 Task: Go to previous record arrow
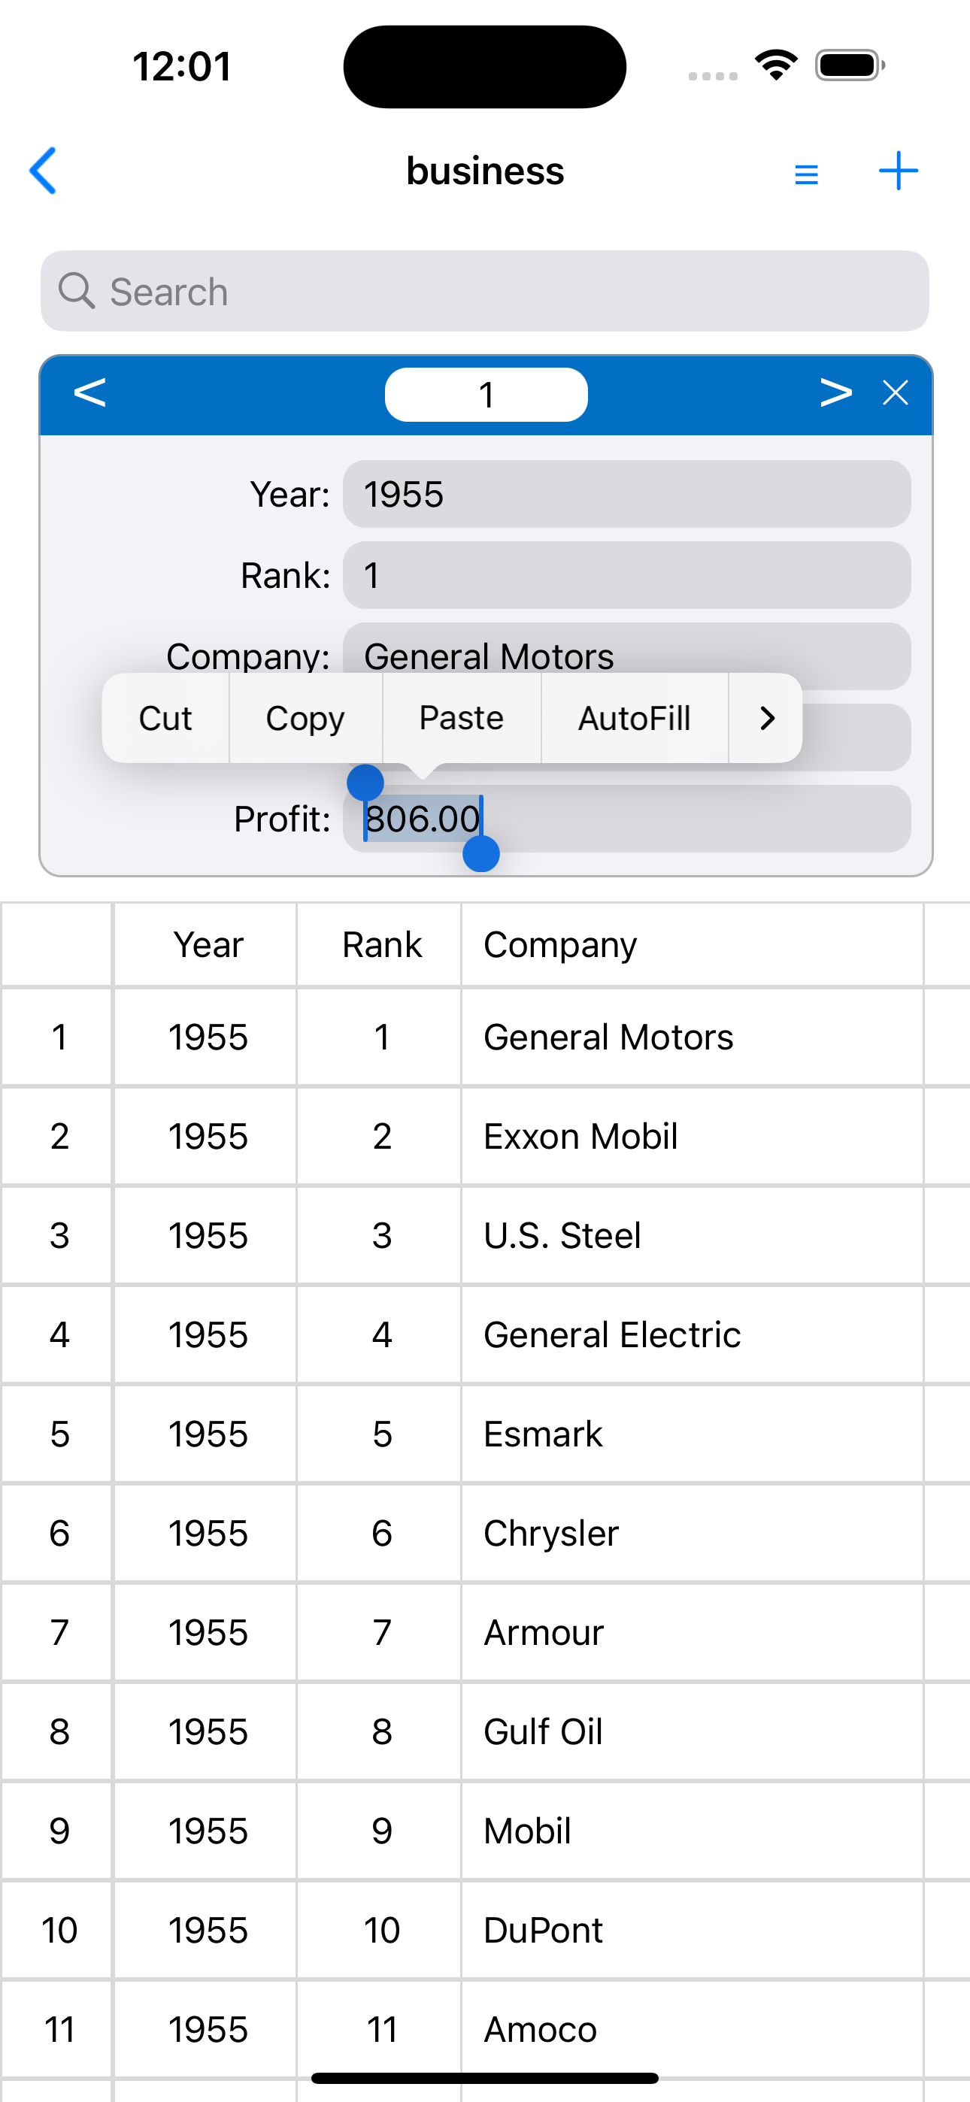89,393
